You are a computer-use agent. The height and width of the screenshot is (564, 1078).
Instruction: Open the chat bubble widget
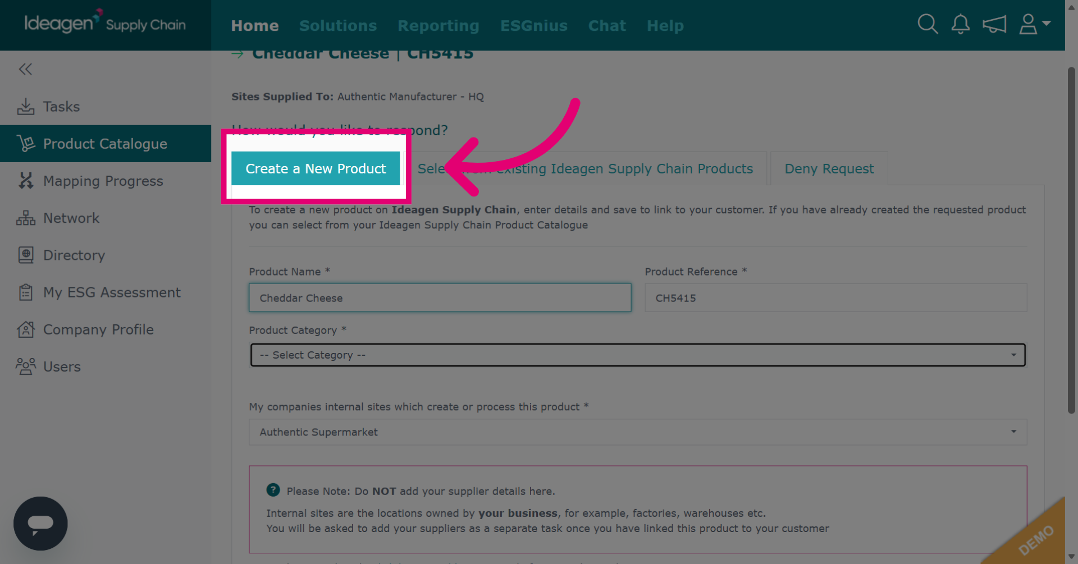[40, 524]
